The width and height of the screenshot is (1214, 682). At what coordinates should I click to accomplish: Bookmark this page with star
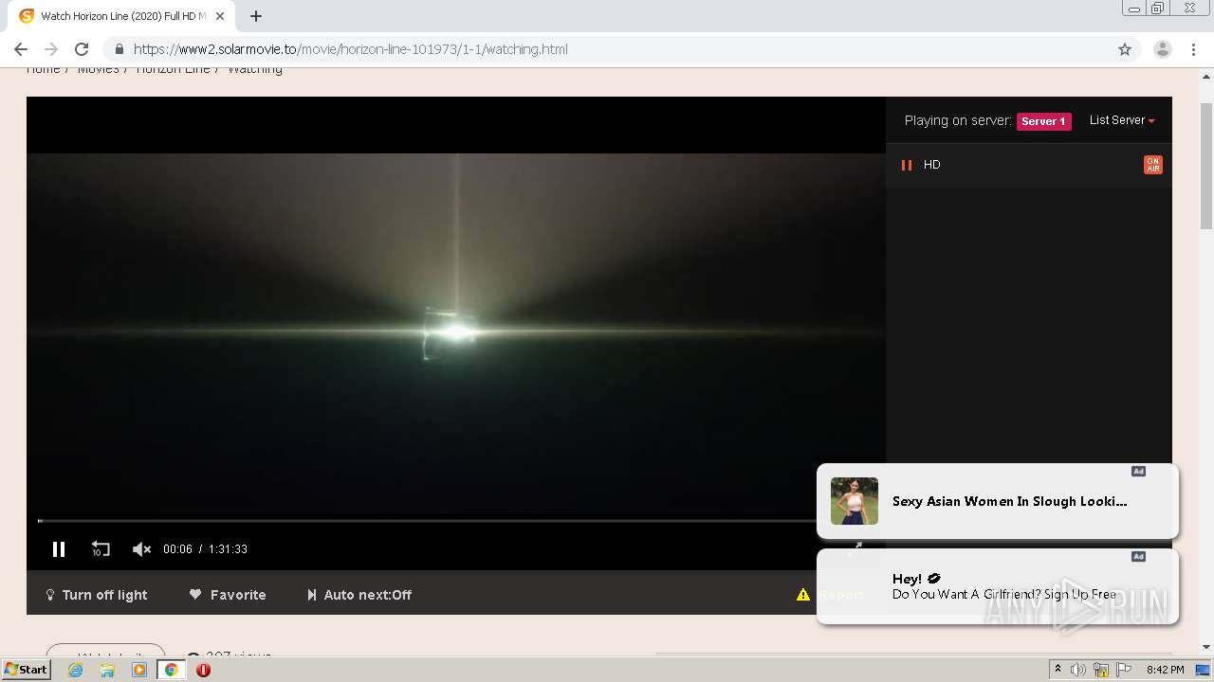1125,49
